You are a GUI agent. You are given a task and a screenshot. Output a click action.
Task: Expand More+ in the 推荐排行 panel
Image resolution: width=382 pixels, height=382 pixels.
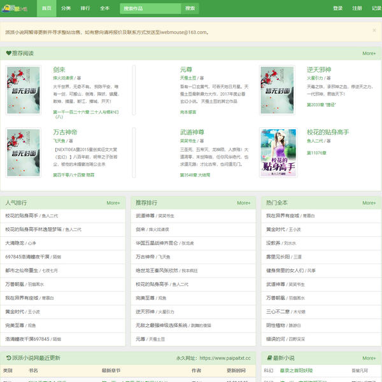pos(243,203)
